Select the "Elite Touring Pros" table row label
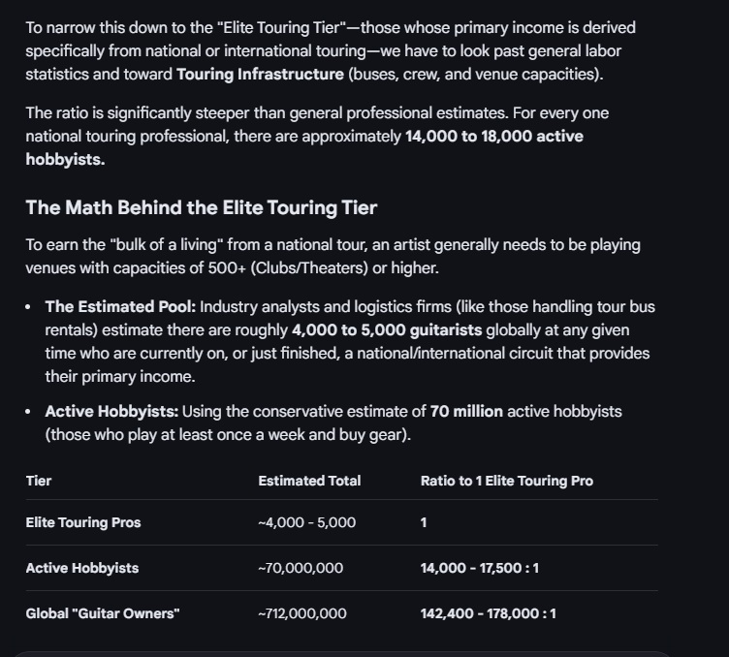This screenshot has width=729, height=657. pos(83,522)
